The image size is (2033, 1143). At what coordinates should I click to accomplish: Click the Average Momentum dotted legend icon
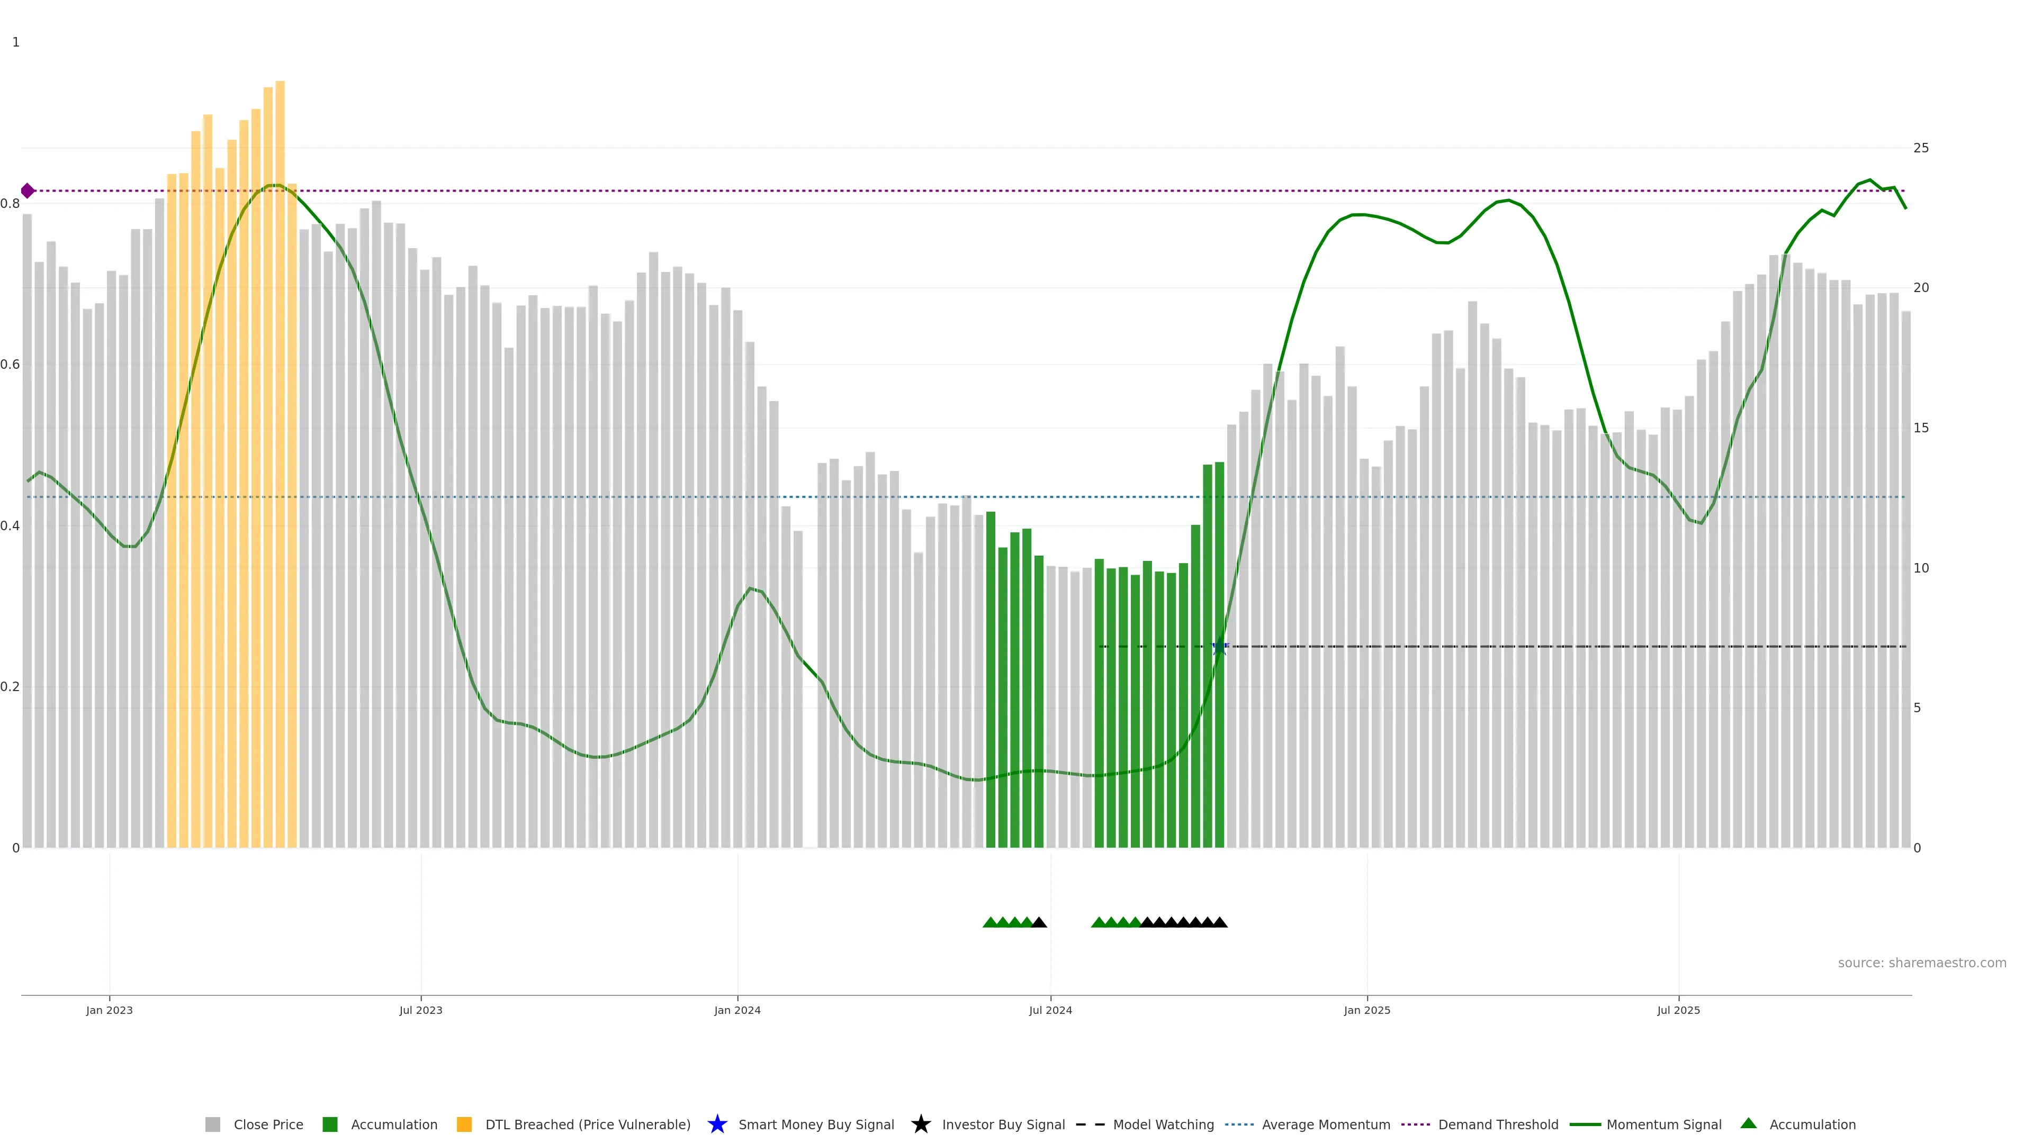[x=1239, y=1124]
